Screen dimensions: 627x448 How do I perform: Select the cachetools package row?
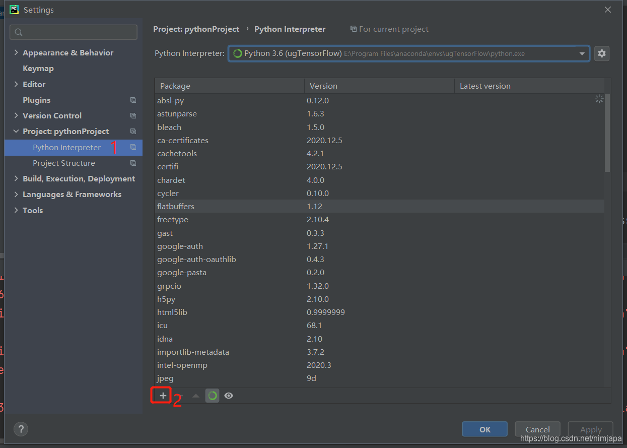coord(380,153)
